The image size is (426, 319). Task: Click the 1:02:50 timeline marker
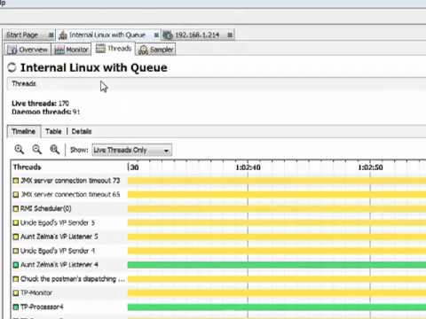370,167
